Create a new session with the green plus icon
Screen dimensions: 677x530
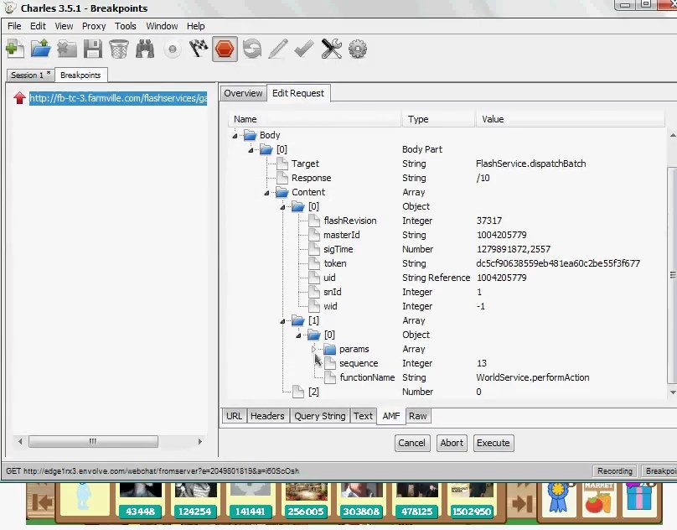[15, 49]
